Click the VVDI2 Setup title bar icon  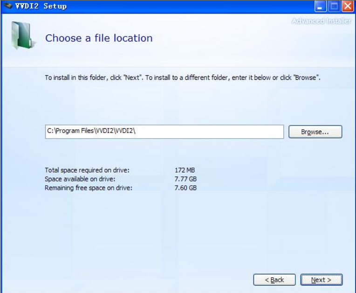click(8, 6)
